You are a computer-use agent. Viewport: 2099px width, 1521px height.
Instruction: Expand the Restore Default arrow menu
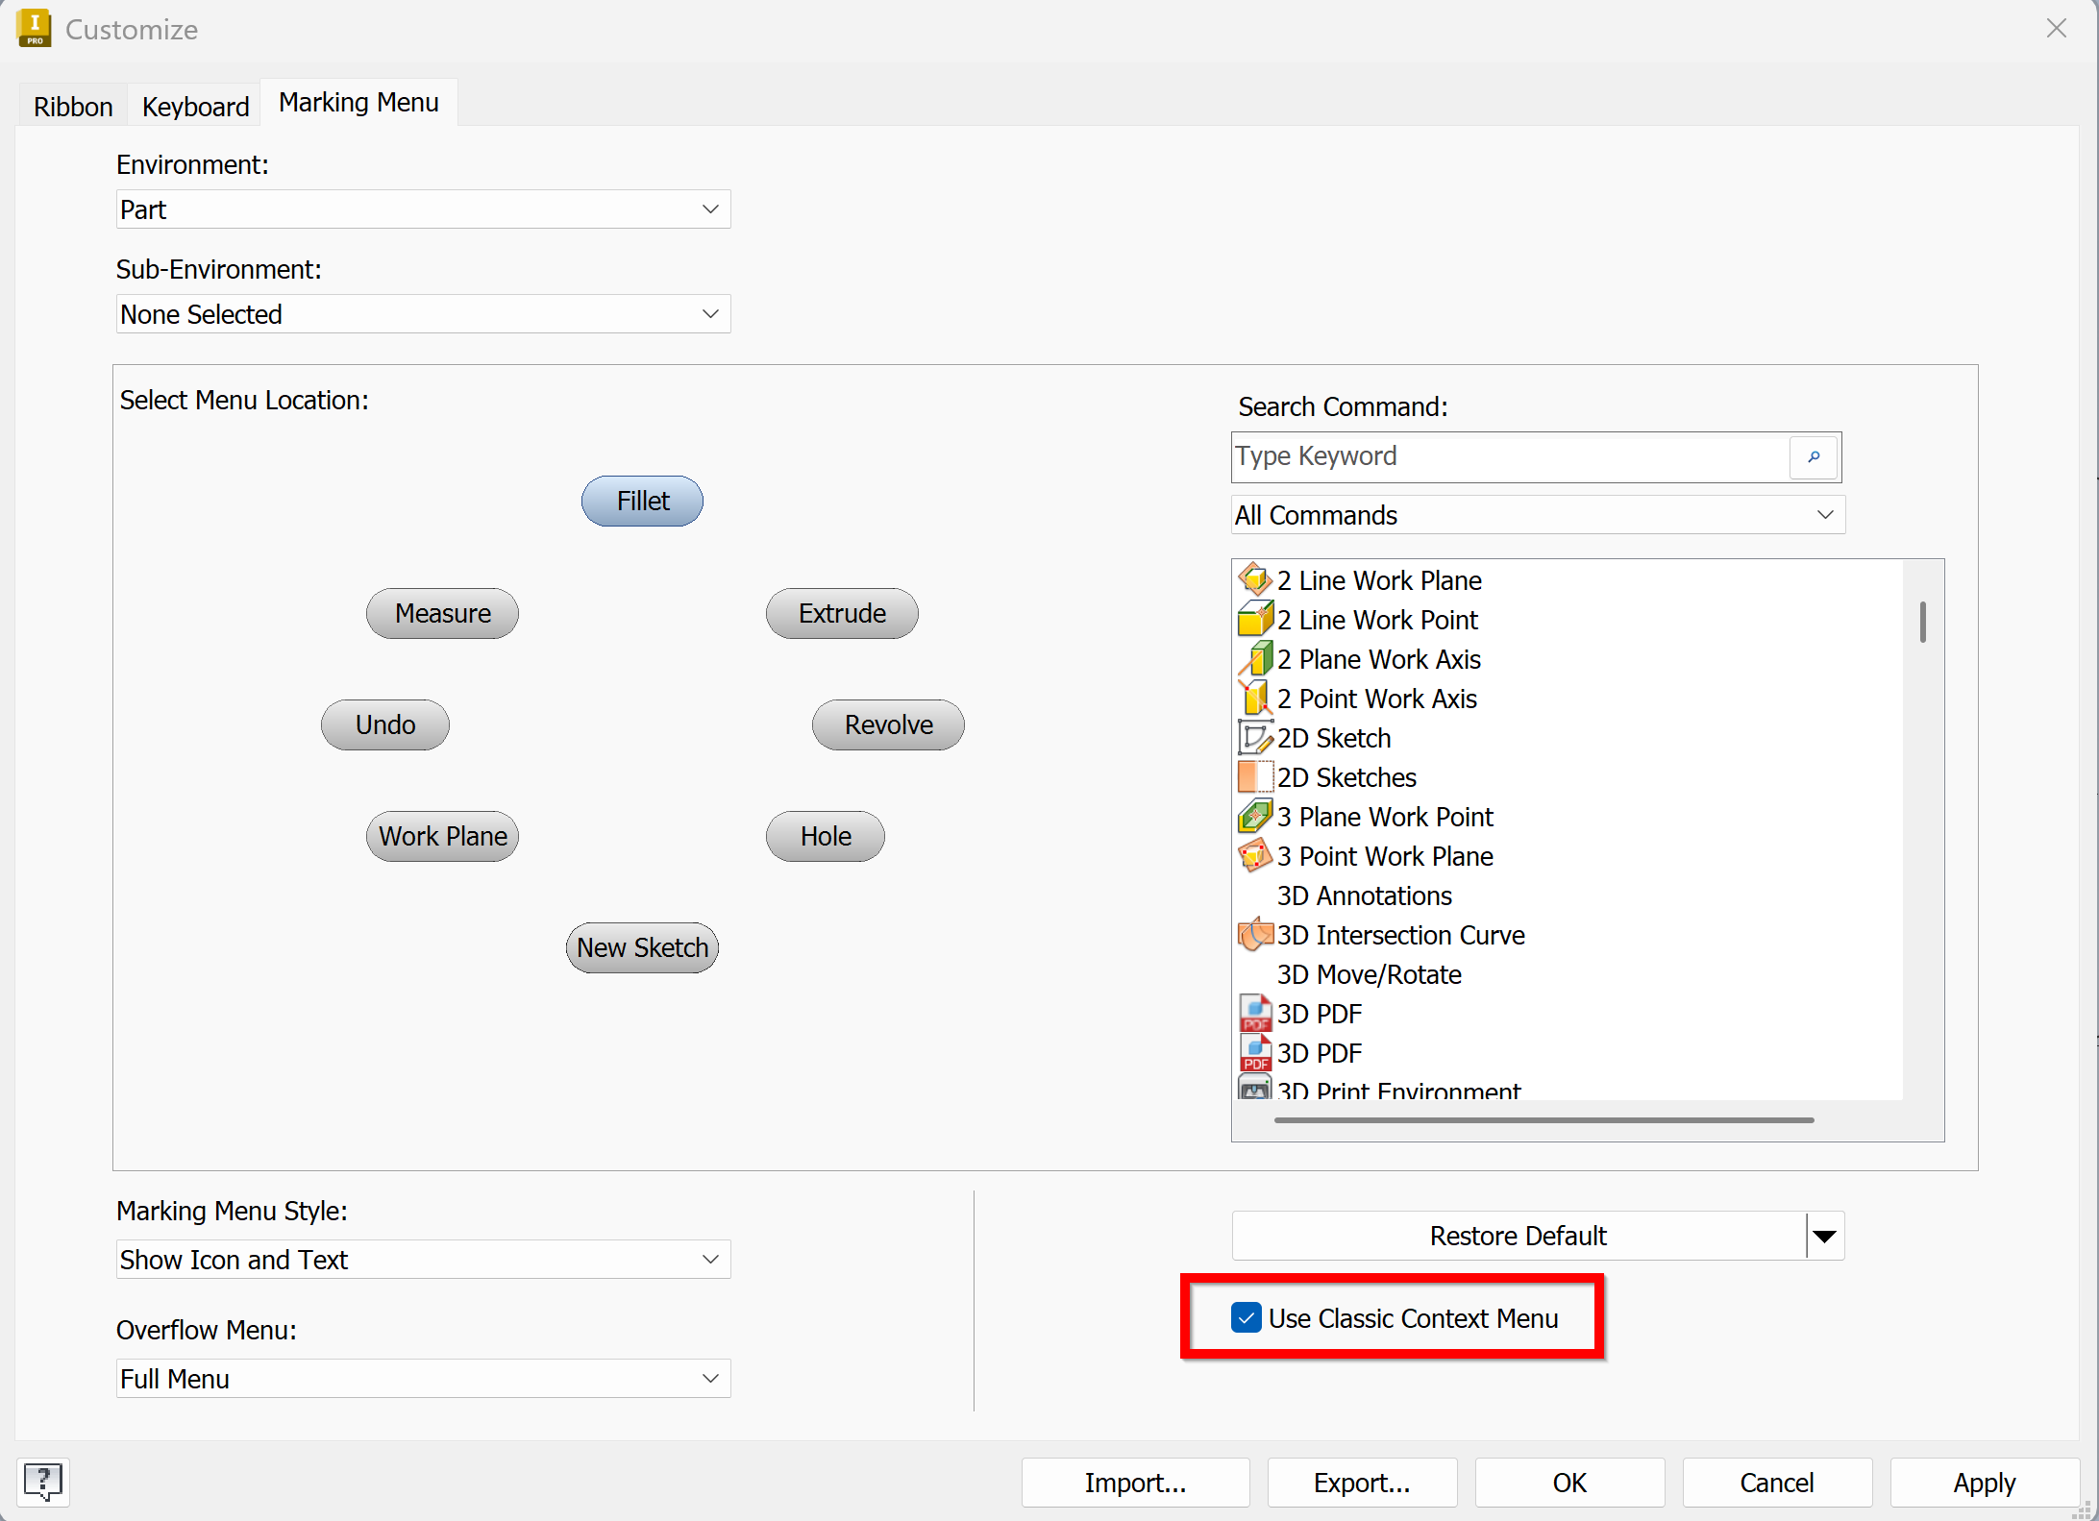1824,1236
